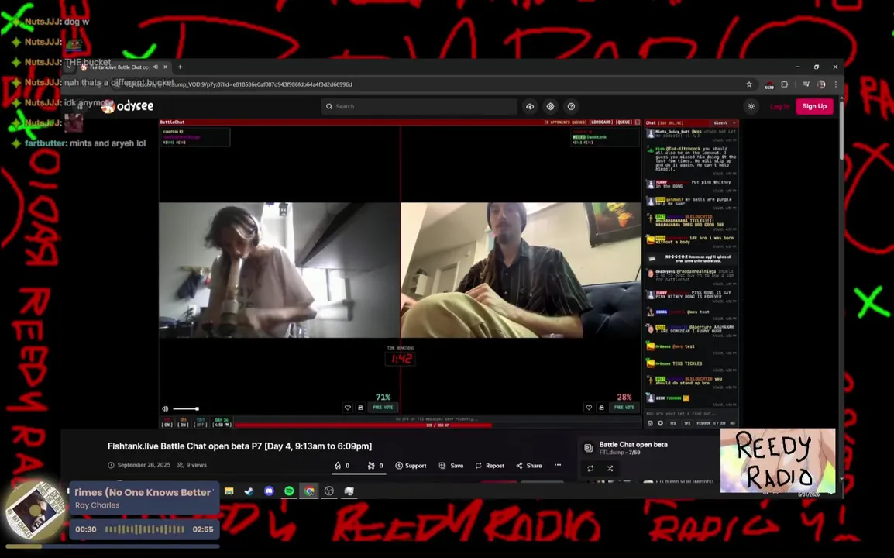Viewport: 894px width, 558px height.
Task: Open the Odysee upload cloud icon
Action: (x=530, y=106)
